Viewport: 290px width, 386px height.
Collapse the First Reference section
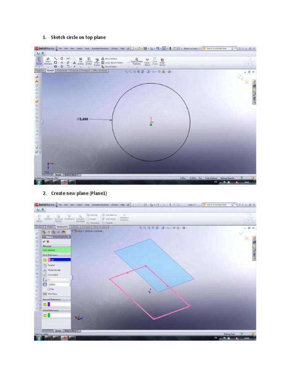70,255
